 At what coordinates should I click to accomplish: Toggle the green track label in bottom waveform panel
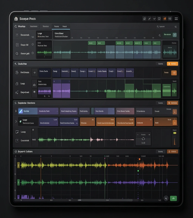[18, 182]
